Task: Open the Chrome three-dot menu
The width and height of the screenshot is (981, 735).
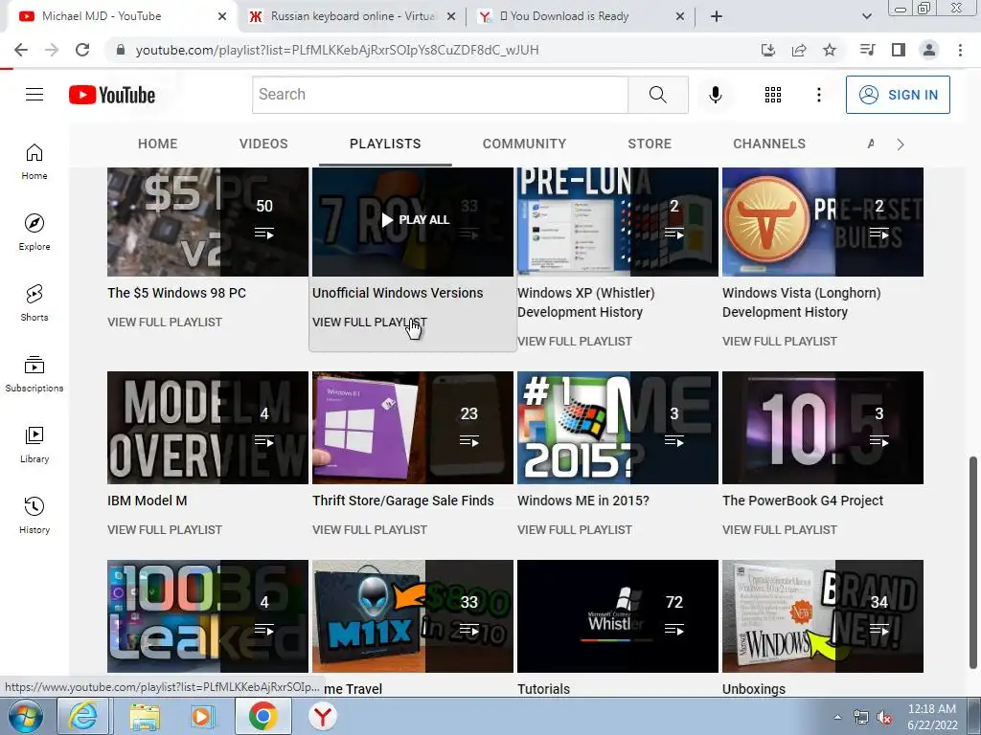Action: (960, 50)
